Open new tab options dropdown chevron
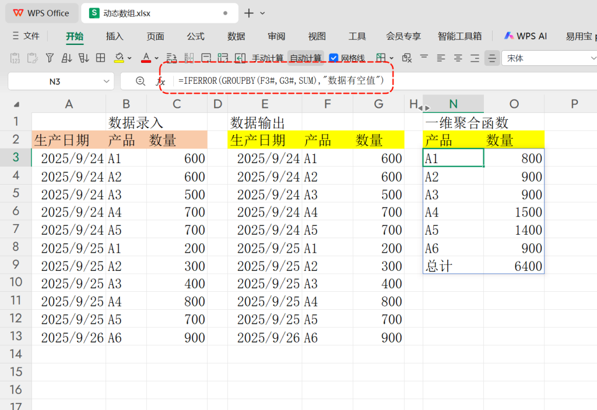Screen dimensions: 597x410 262,13
